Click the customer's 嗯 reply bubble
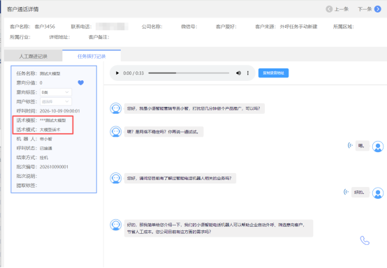This screenshot has height=268, width=387. pos(363,146)
